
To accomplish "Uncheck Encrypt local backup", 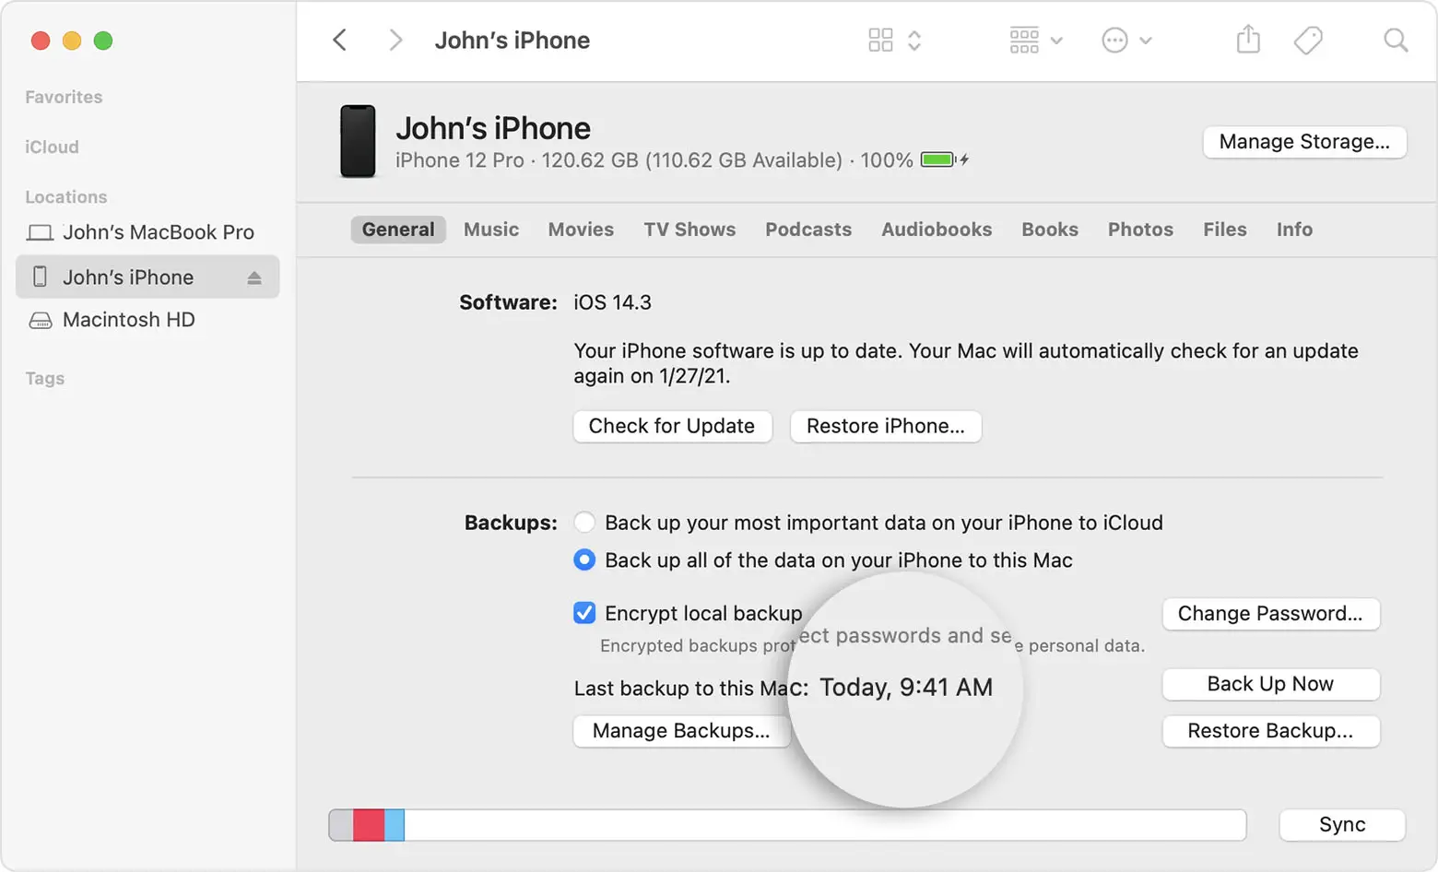I will (x=584, y=612).
